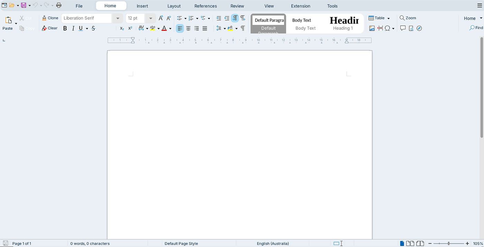Click the zoom in plus button
This screenshot has width=484, height=247.
tap(467, 244)
